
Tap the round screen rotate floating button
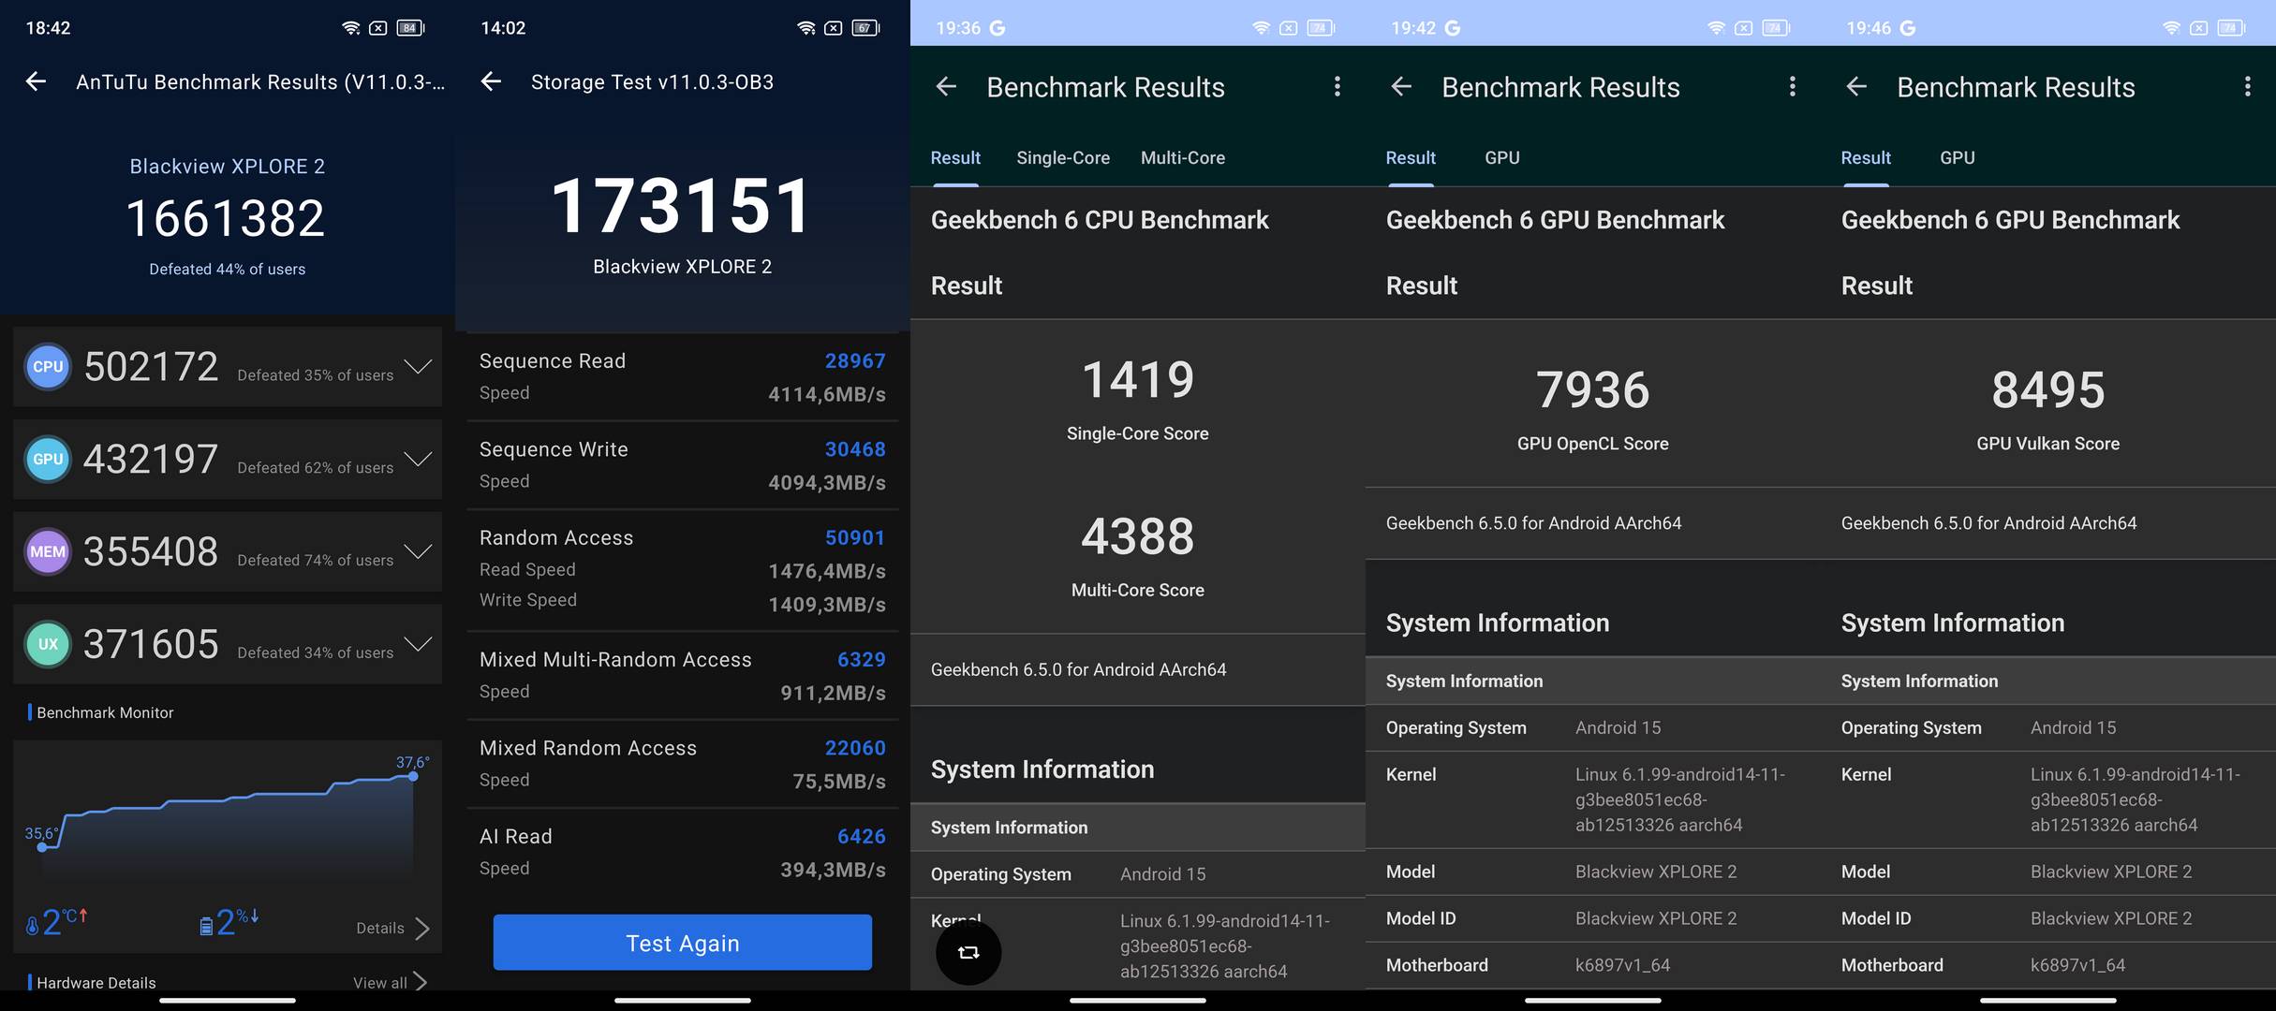[968, 952]
